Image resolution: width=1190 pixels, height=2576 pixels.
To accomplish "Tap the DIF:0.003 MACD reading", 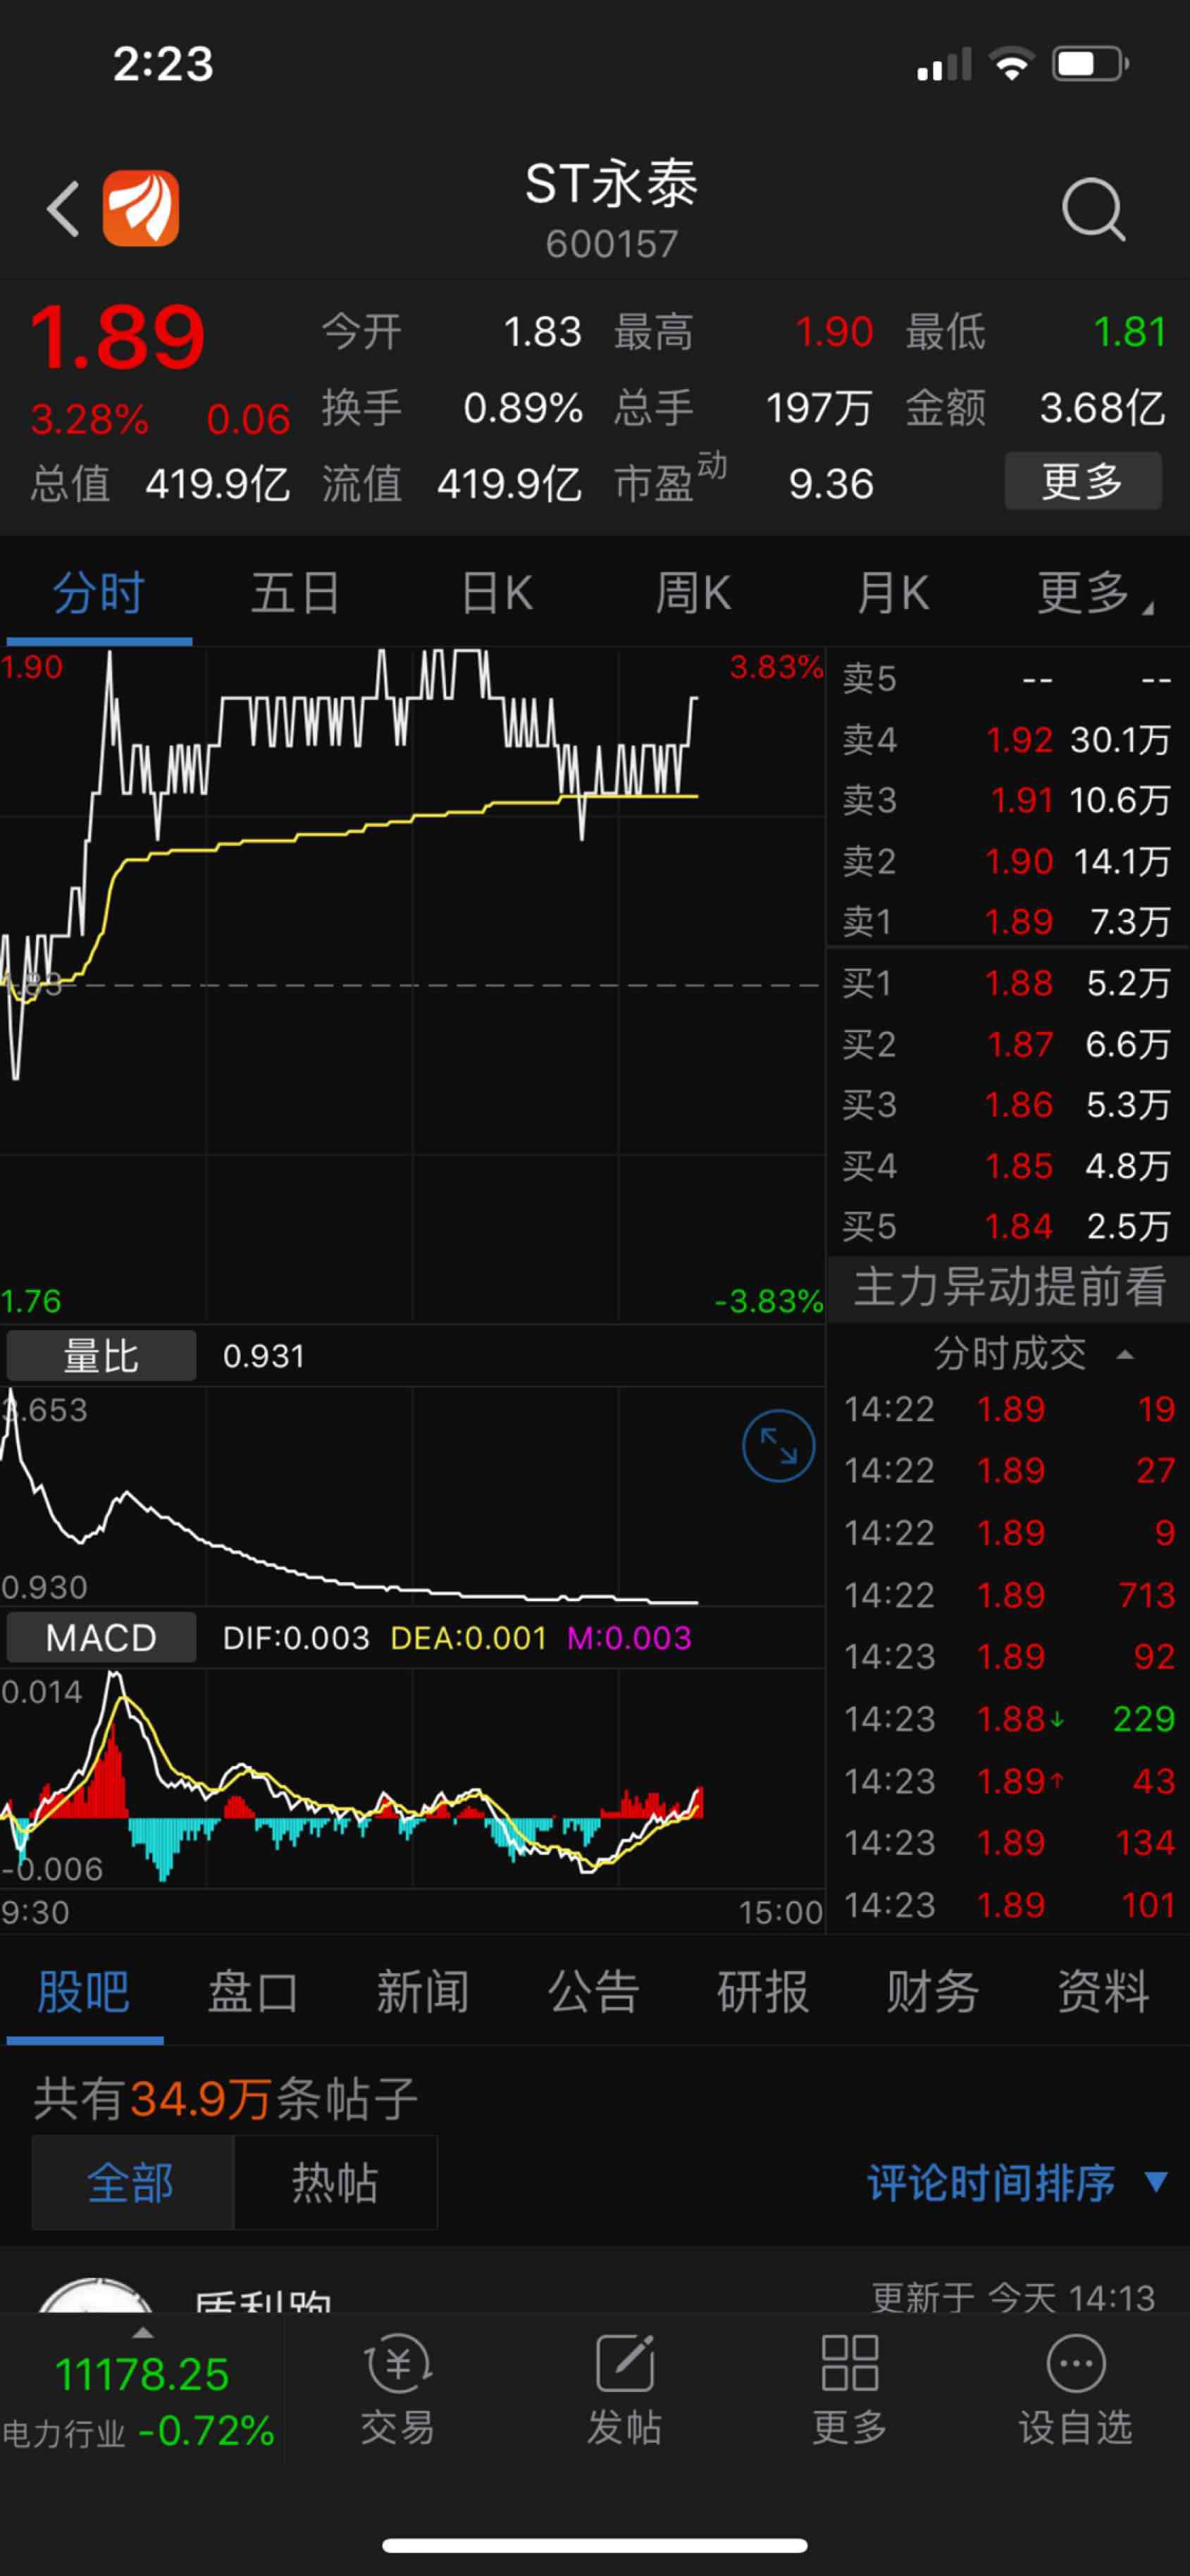I will (296, 1638).
